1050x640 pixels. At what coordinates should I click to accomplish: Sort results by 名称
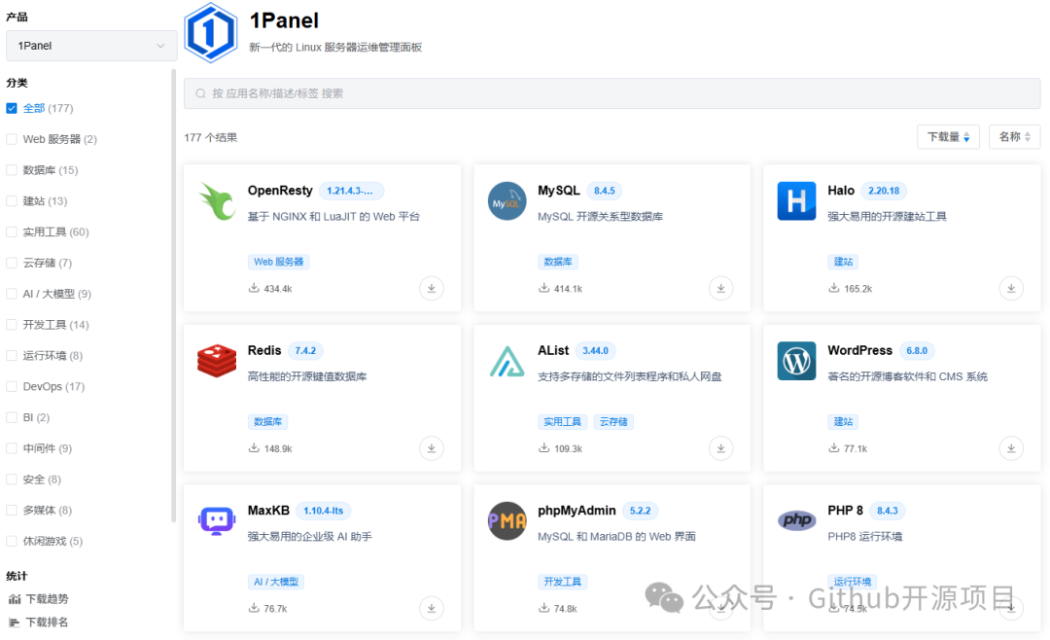1014,137
